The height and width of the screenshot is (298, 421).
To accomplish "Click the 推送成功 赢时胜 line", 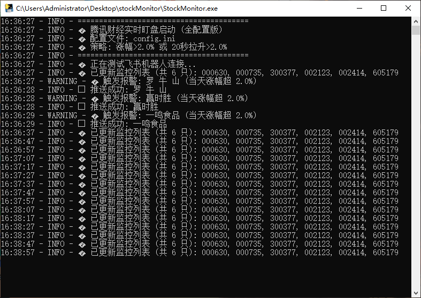I will coord(80,107).
